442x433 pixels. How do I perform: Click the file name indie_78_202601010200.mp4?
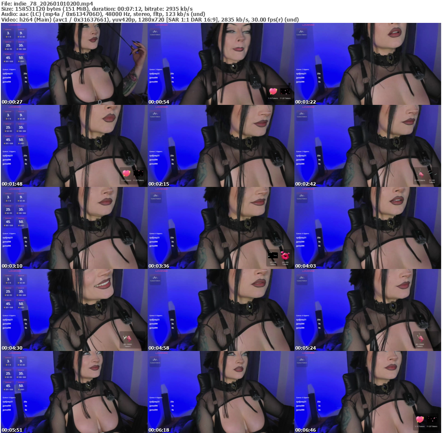(x=53, y=3)
